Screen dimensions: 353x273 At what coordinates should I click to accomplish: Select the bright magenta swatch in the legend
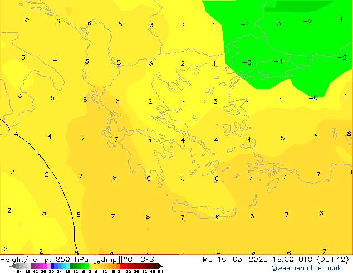tap(45, 266)
